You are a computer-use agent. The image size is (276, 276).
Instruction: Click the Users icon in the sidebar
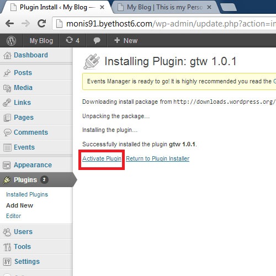7,232
